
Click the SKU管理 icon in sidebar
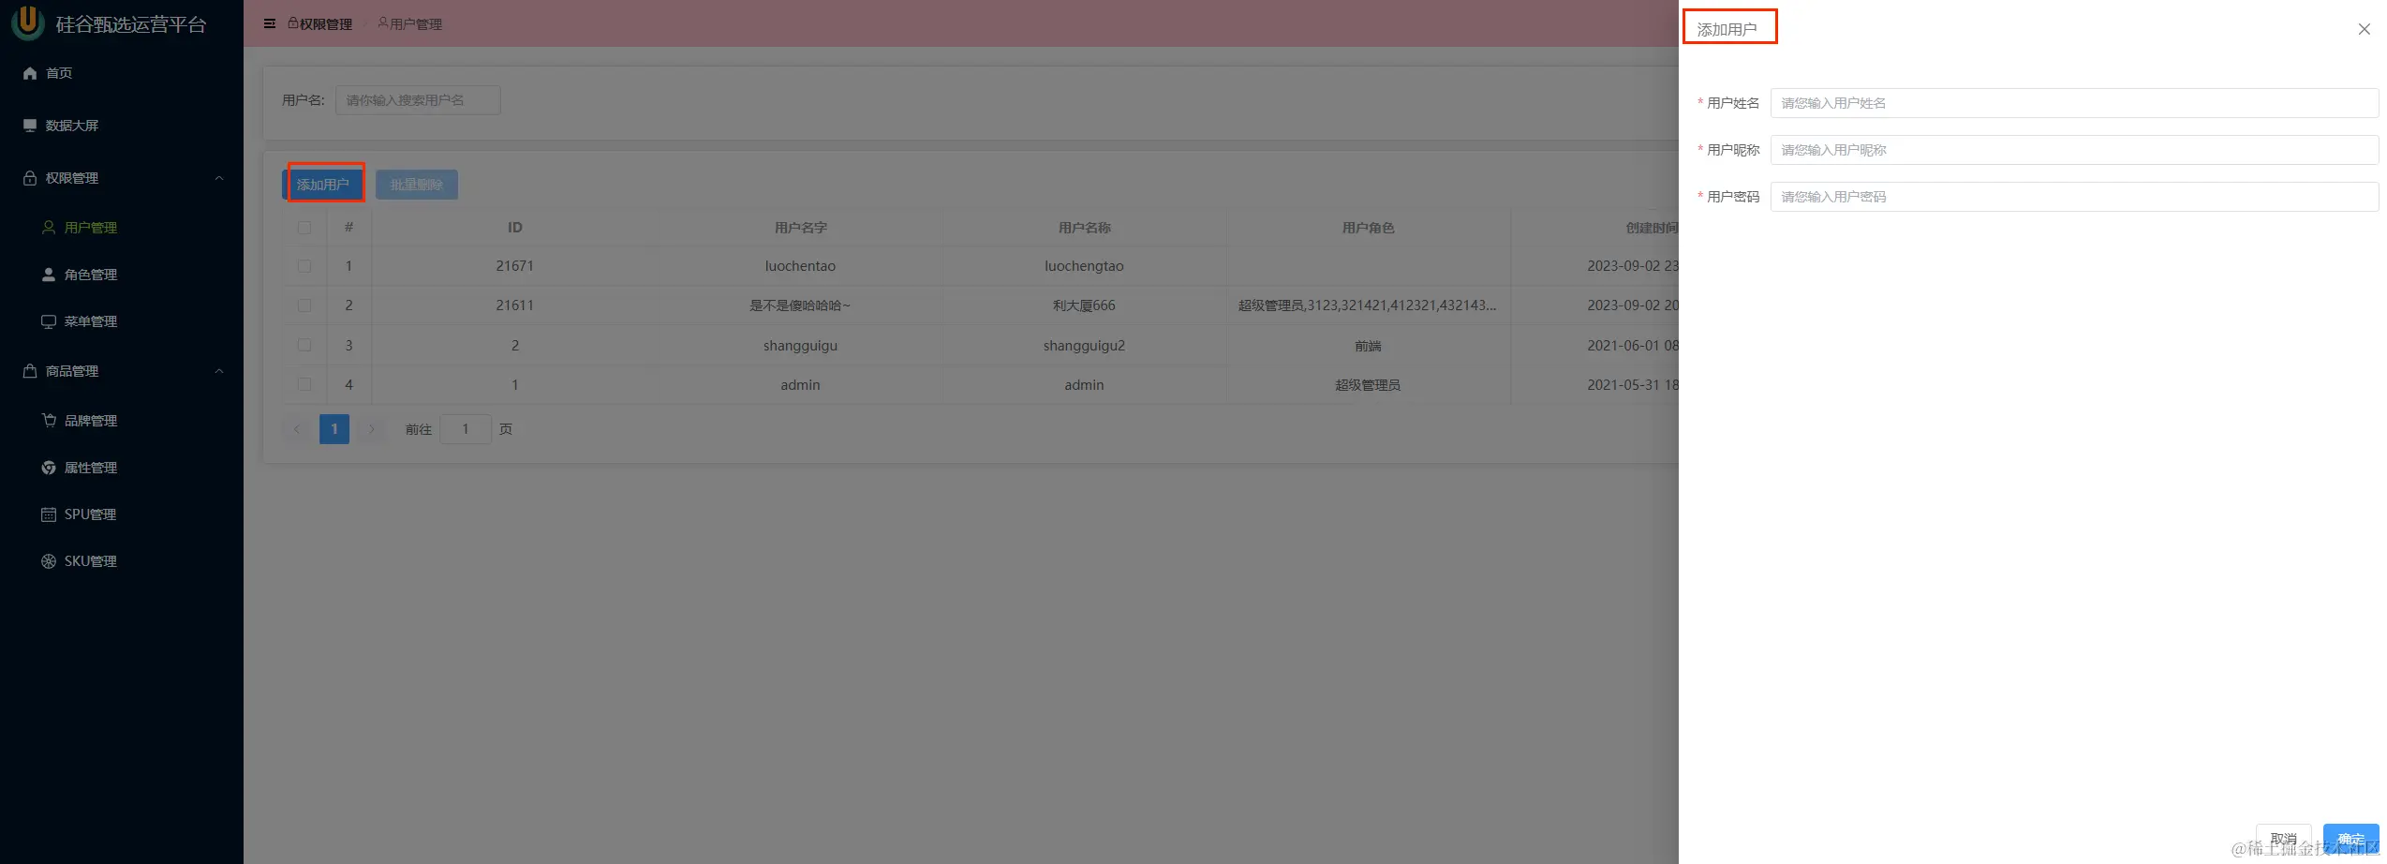tap(49, 560)
